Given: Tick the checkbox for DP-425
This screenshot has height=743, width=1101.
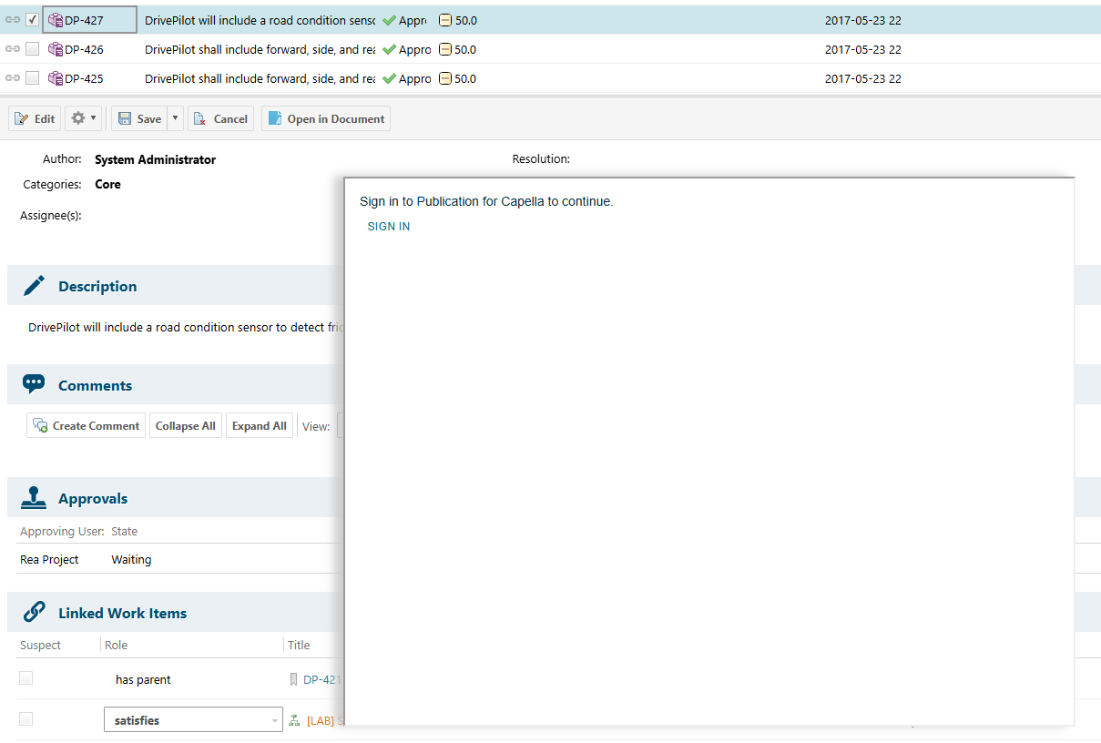Looking at the screenshot, I should click(32, 78).
